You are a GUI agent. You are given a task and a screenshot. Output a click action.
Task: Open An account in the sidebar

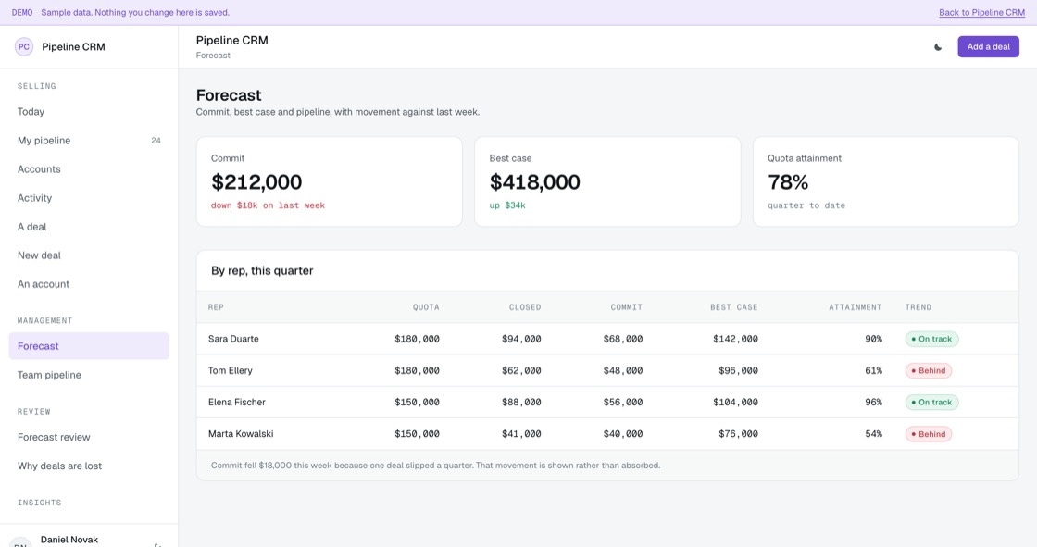(89, 284)
